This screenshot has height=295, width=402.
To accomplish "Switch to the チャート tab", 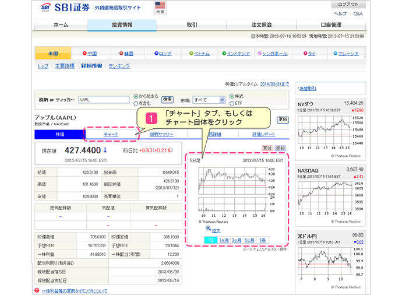I will coord(111,134).
